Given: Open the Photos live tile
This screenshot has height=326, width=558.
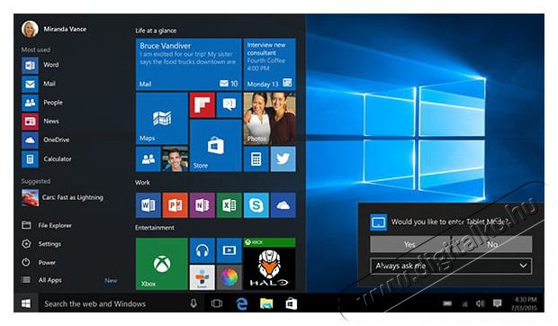Looking at the screenshot, I should (269, 119).
